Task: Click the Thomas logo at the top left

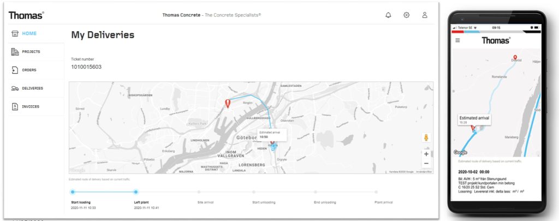Action: click(x=26, y=15)
